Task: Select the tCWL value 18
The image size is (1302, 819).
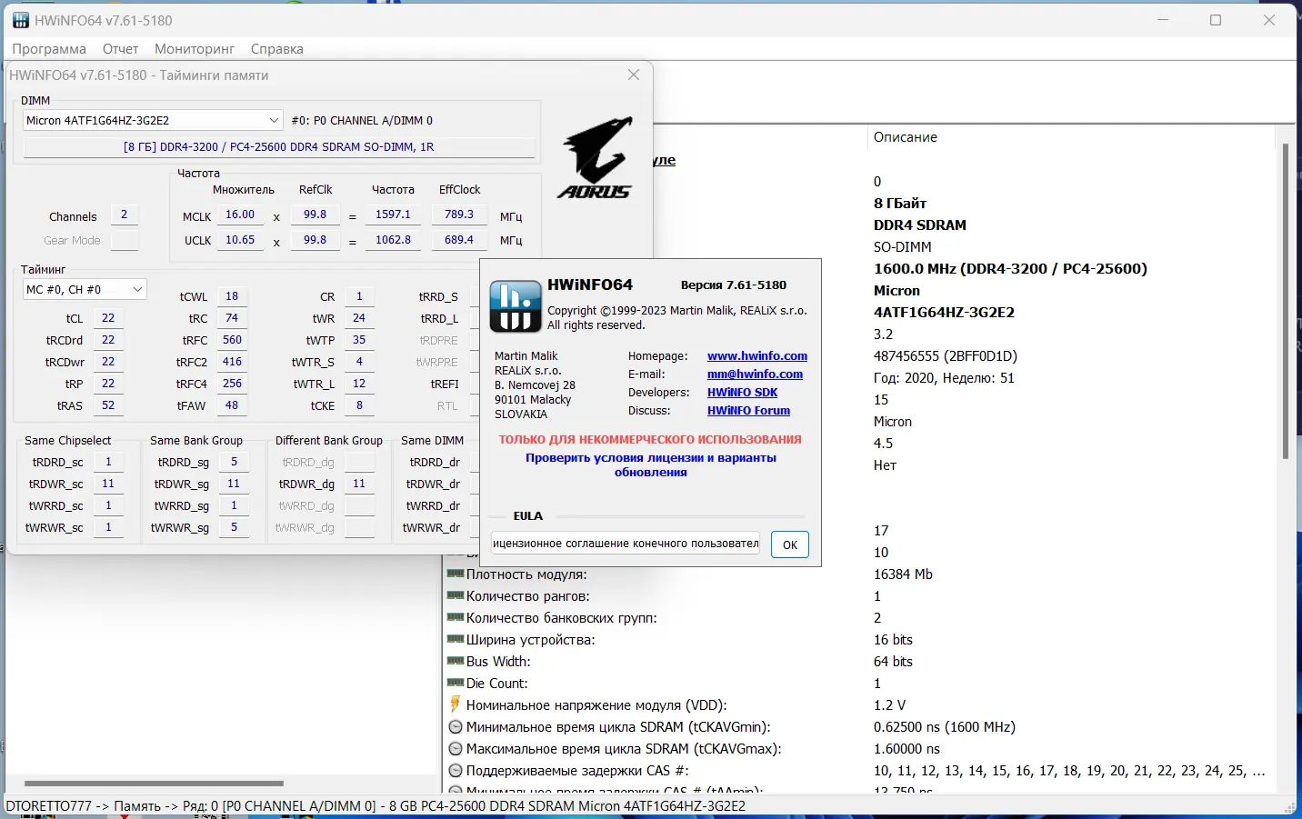Action: pyautogui.click(x=232, y=296)
